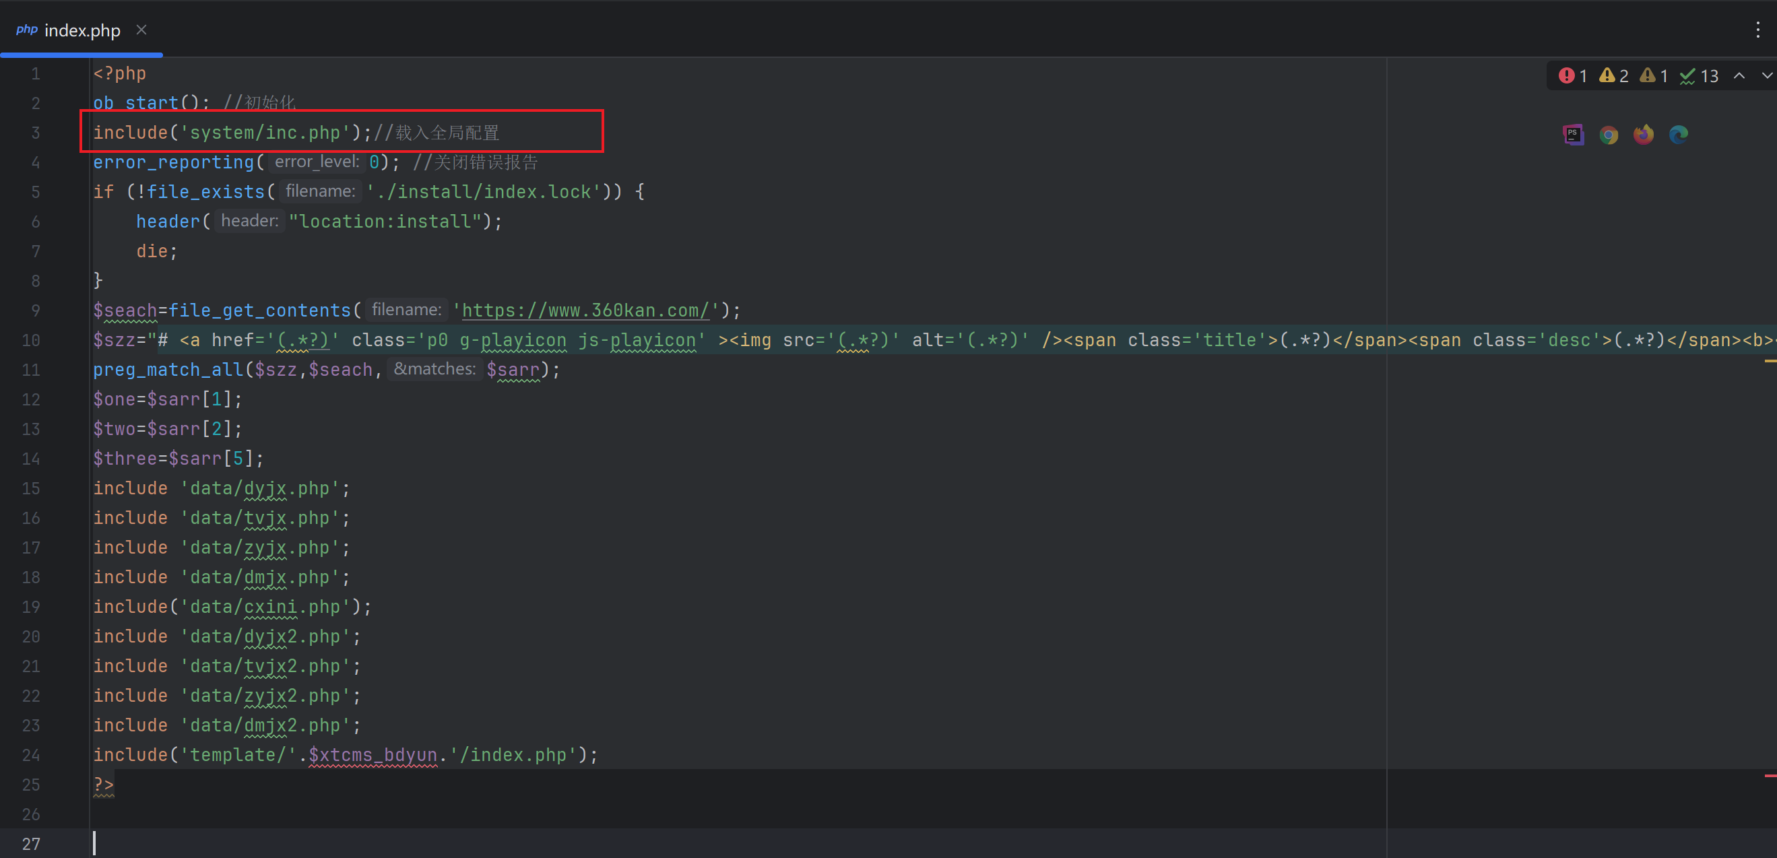Click the $three=$sarr[5] line
1777x858 pixels.
click(x=179, y=459)
